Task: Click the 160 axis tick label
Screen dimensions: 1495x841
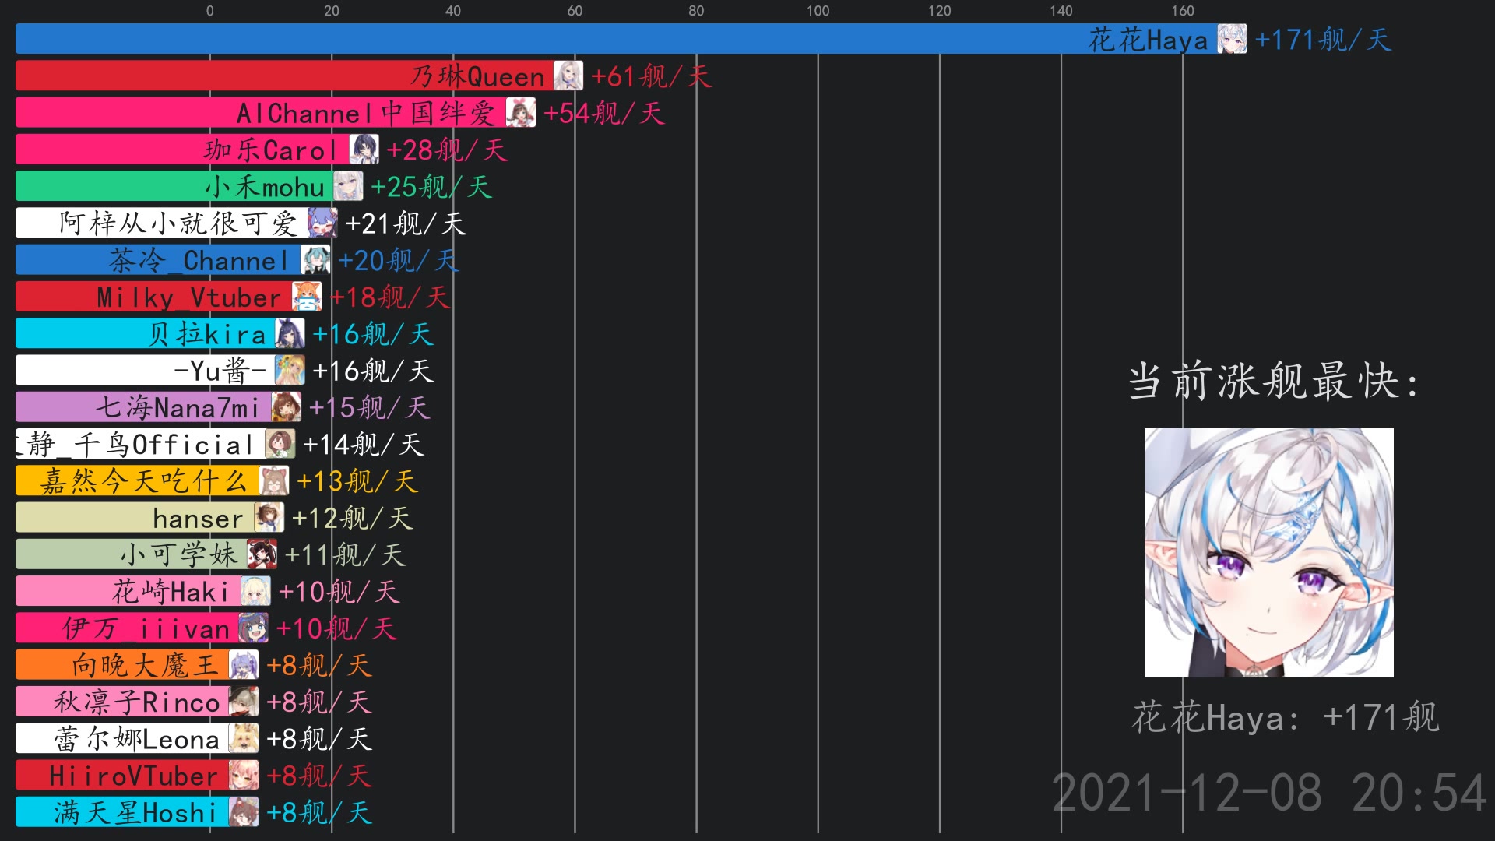Action: (1183, 11)
